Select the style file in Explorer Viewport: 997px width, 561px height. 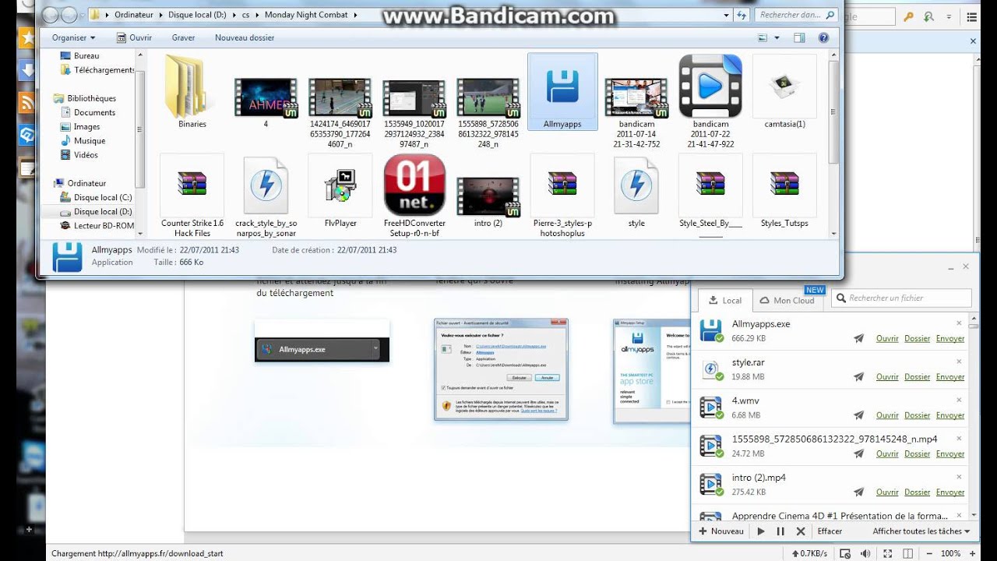tap(636, 191)
